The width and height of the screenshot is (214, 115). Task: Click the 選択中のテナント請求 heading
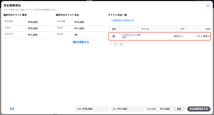[15, 15]
